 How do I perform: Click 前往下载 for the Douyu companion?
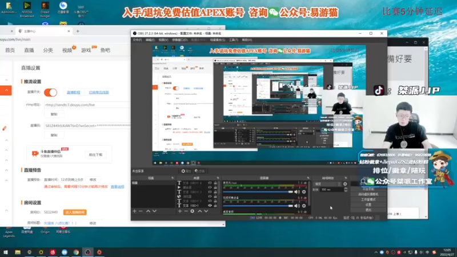coord(95,155)
